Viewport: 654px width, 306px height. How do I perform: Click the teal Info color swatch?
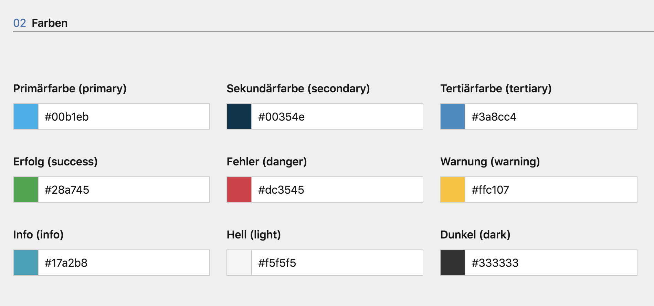click(26, 263)
